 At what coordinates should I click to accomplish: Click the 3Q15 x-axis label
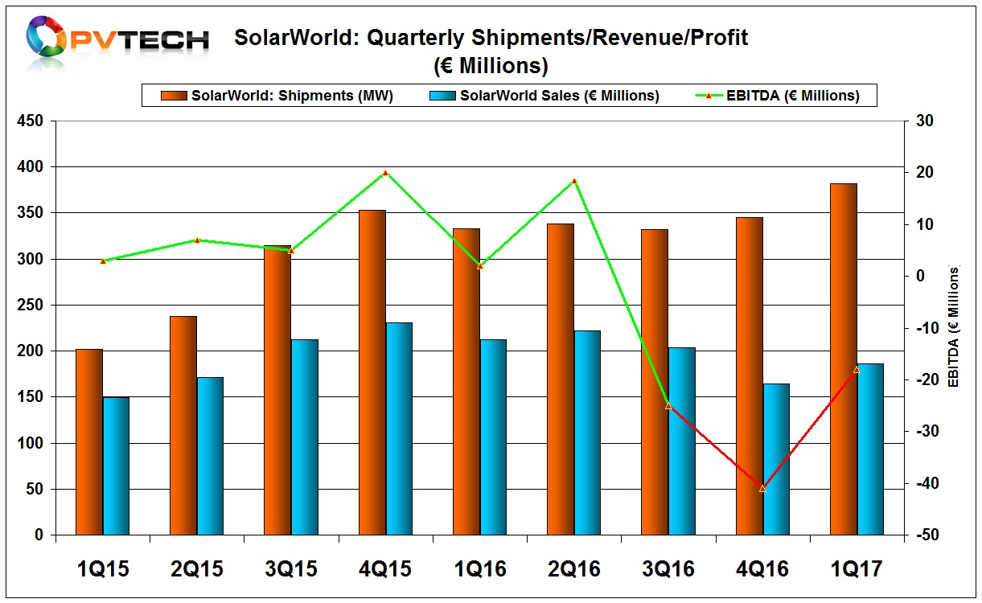tap(290, 569)
